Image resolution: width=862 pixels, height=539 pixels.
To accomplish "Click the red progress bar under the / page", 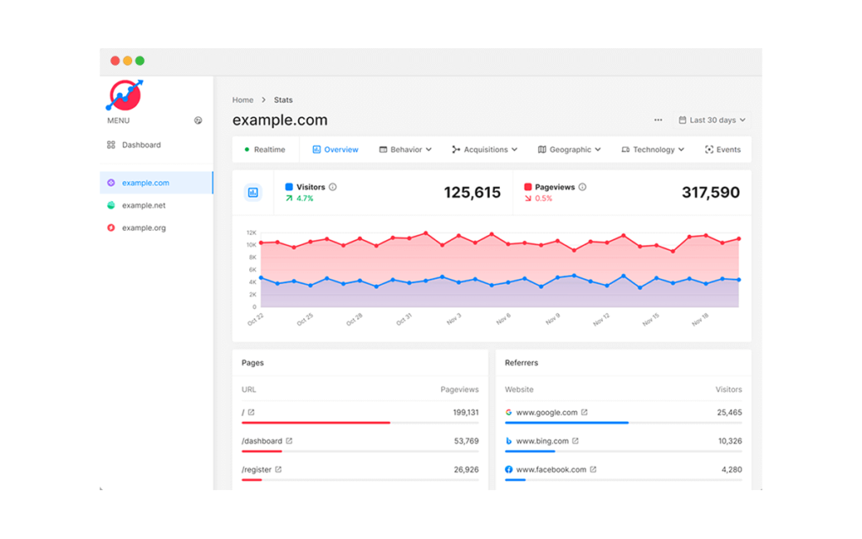I will tap(317, 423).
